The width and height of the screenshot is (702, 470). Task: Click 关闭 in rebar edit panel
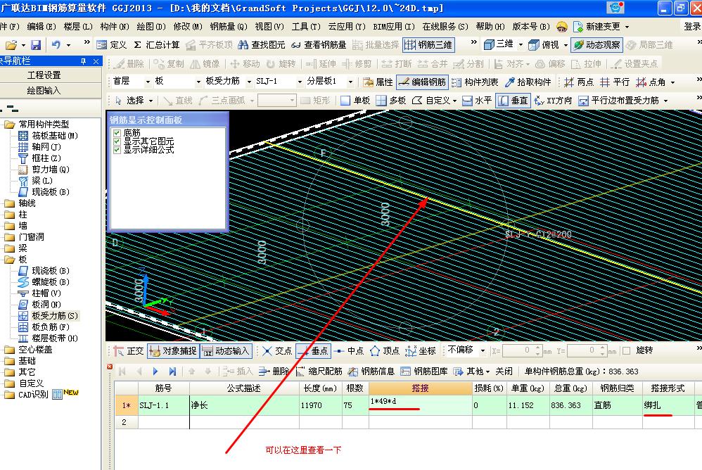click(504, 371)
